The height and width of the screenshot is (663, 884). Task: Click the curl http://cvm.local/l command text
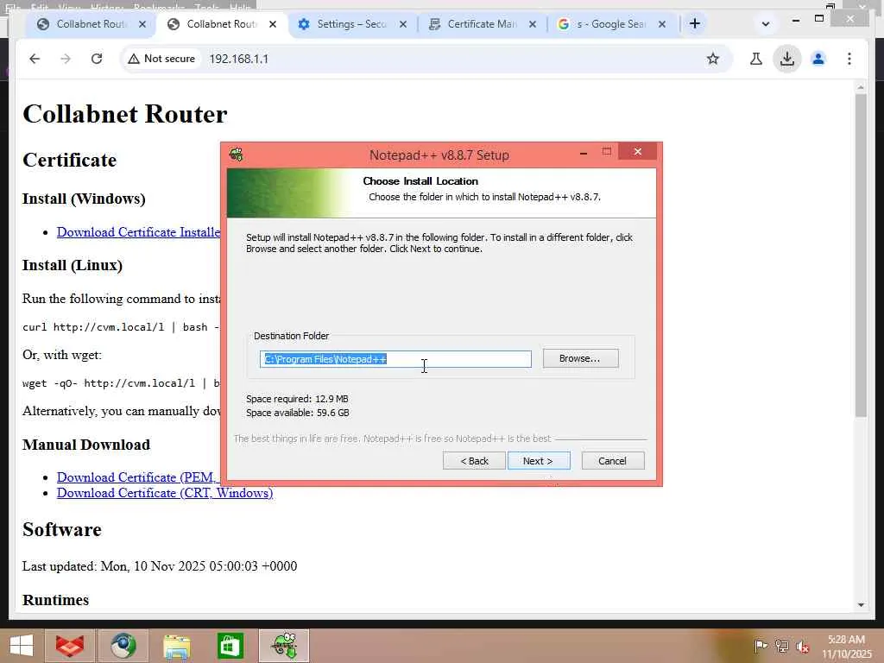pos(121,327)
